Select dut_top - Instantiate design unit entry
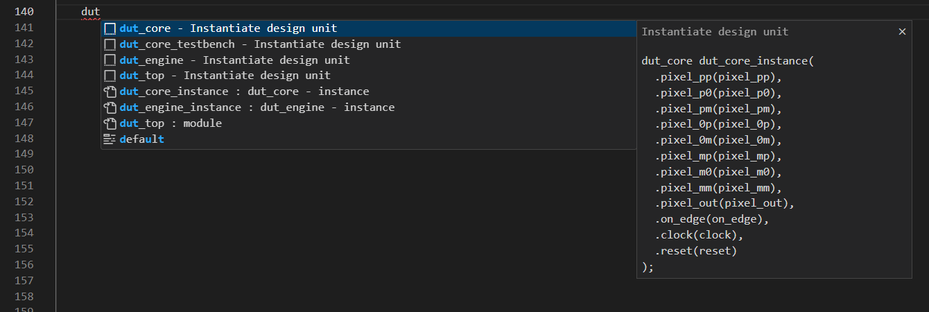The width and height of the screenshot is (929, 312). coord(225,76)
